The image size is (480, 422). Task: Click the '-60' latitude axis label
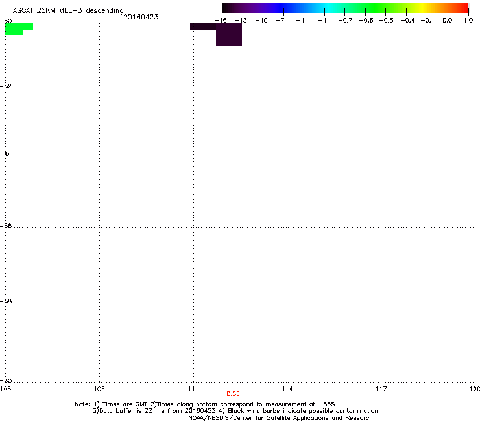(x=6, y=380)
